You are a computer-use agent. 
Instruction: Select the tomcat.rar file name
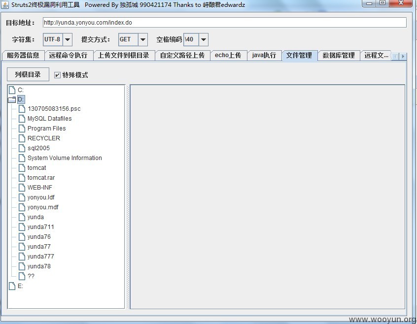(41, 177)
